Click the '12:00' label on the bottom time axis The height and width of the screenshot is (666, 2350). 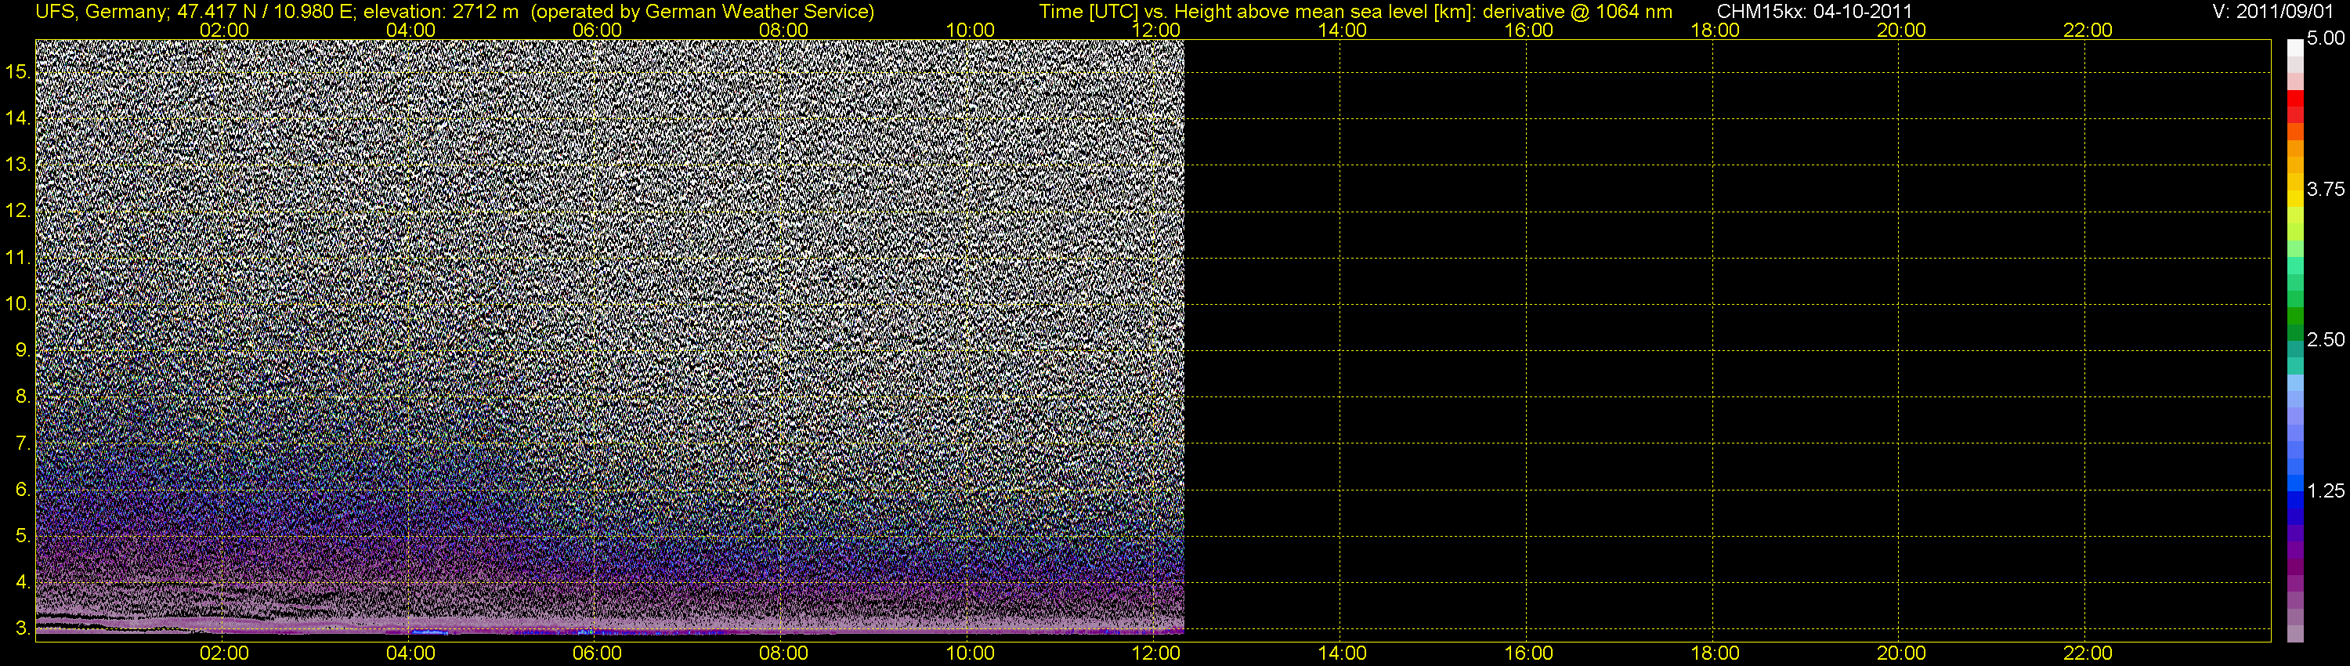point(1156,653)
